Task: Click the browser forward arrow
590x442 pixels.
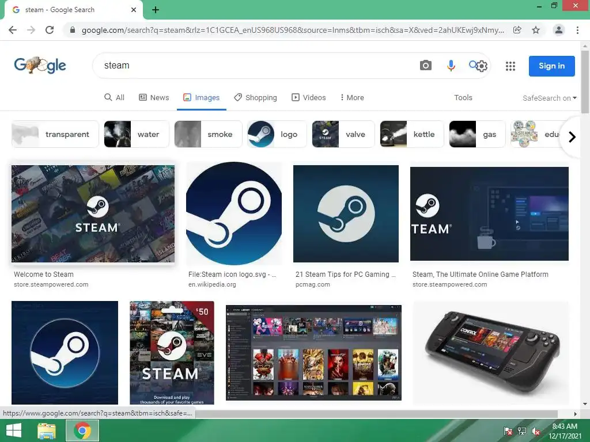Action: (x=31, y=30)
